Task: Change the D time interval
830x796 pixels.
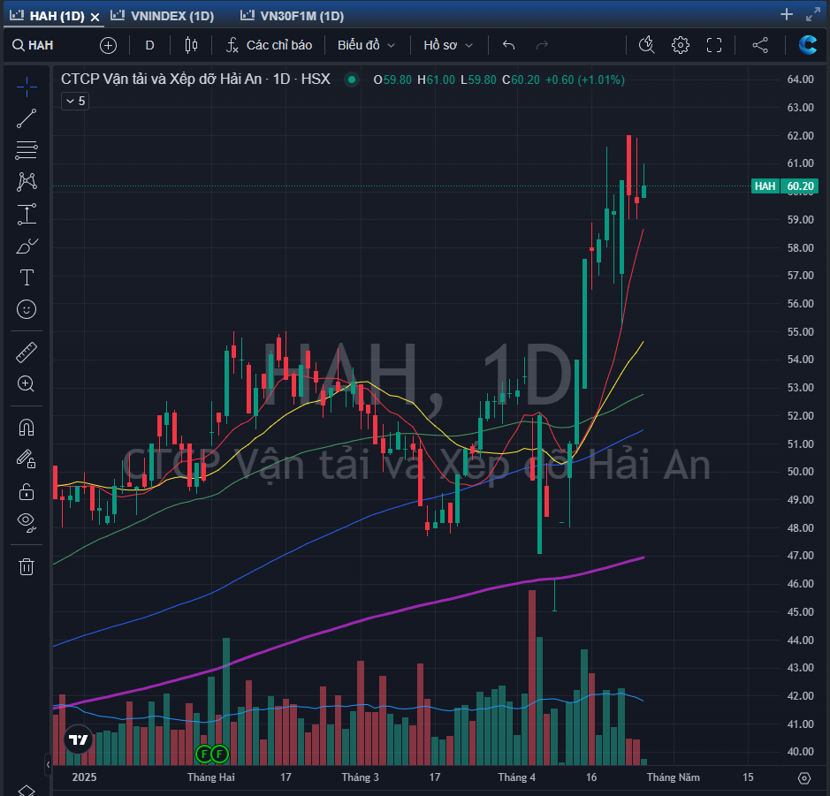Action: click(149, 45)
